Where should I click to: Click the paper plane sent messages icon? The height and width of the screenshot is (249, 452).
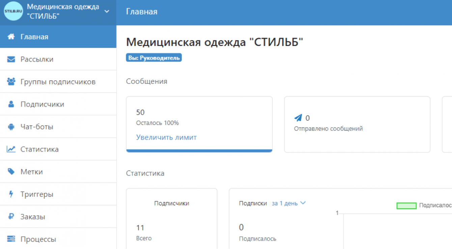tap(298, 118)
